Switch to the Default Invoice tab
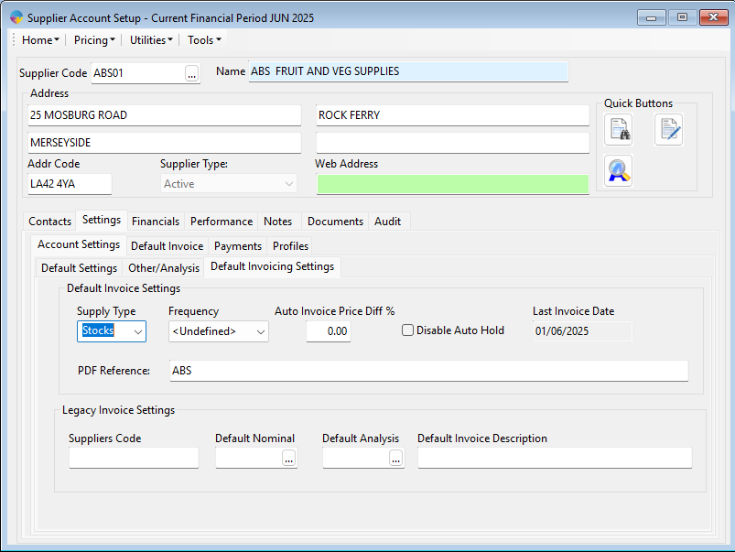 tap(167, 246)
